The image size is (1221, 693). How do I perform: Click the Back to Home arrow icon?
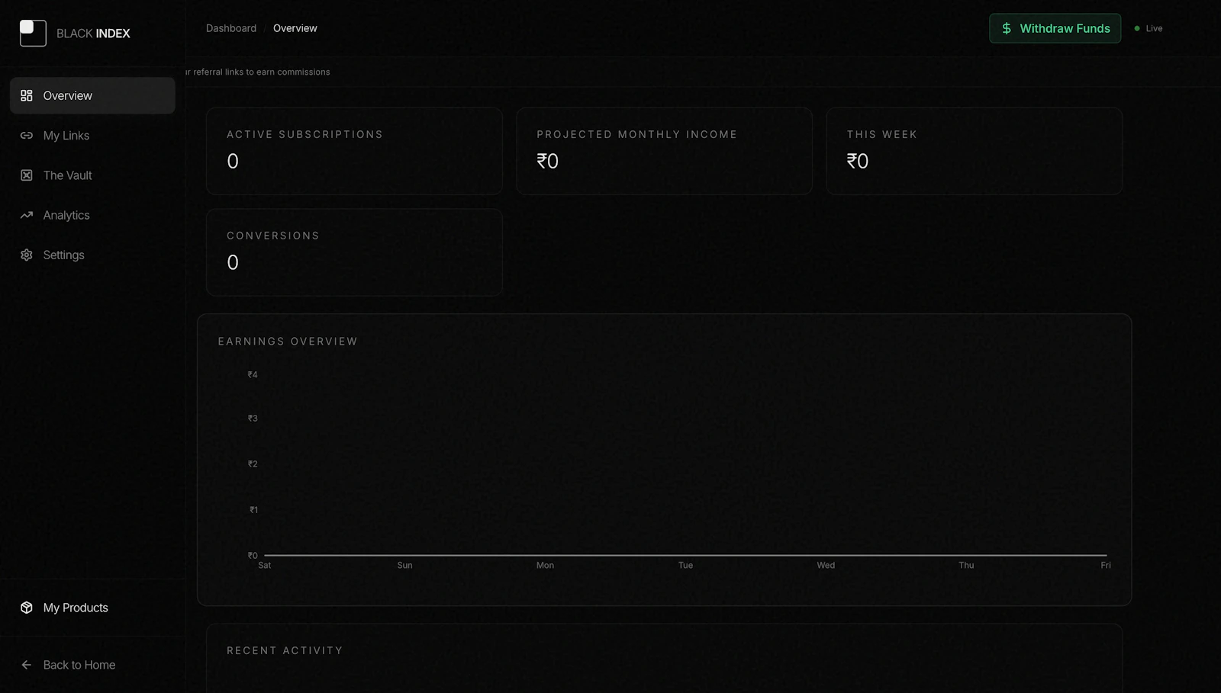click(x=27, y=664)
